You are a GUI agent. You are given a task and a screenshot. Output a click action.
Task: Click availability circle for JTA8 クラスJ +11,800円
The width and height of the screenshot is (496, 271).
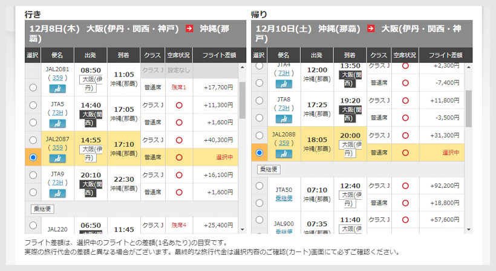405,101
